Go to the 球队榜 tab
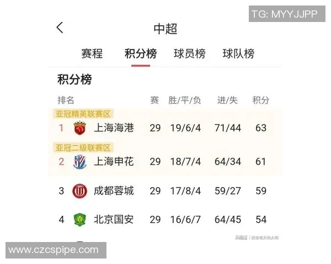 click(x=238, y=54)
